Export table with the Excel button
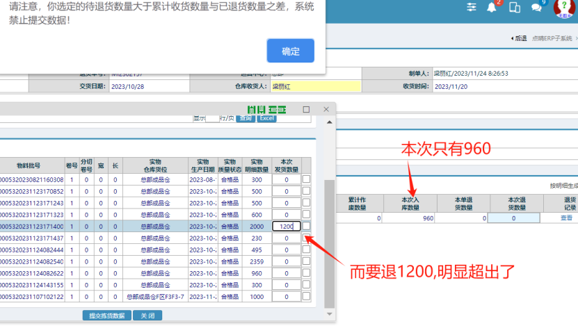Screen dimensions: 578x326 (x=267, y=118)
